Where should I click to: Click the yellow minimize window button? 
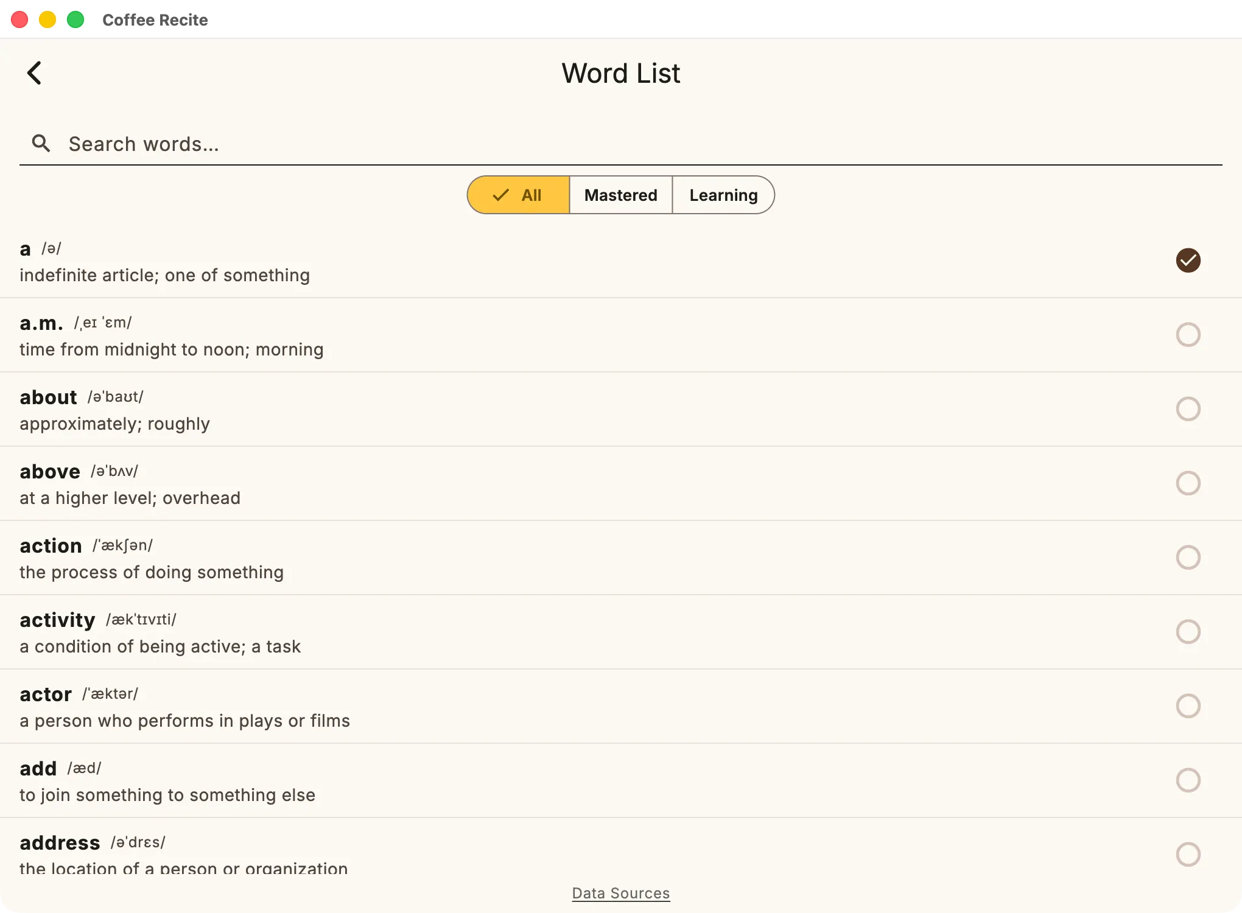[x=47, y=19]
